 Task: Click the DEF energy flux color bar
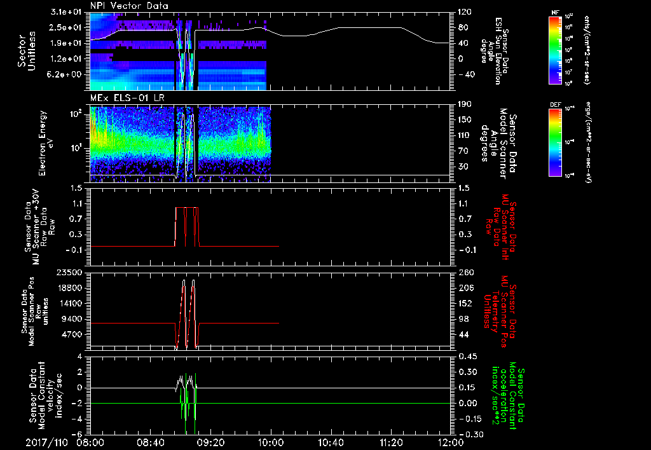(x=556, y=142)
